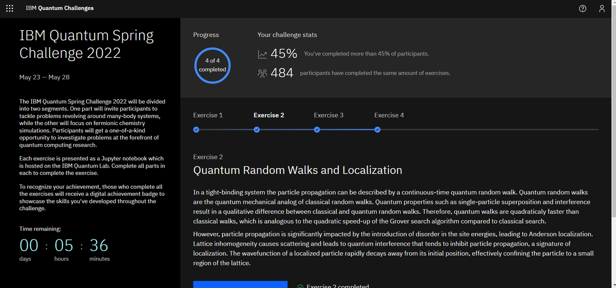This screenshot has height=288, width=616.
Task: Click the IBM Quantum Challenges header link
Action: pos(60,8)
